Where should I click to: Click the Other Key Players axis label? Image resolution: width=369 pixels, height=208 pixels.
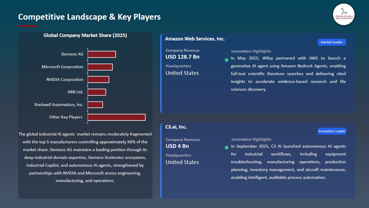click(x=66, y=117)
